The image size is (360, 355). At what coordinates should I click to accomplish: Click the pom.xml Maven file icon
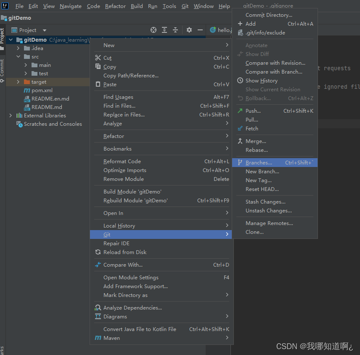[27, 90]
